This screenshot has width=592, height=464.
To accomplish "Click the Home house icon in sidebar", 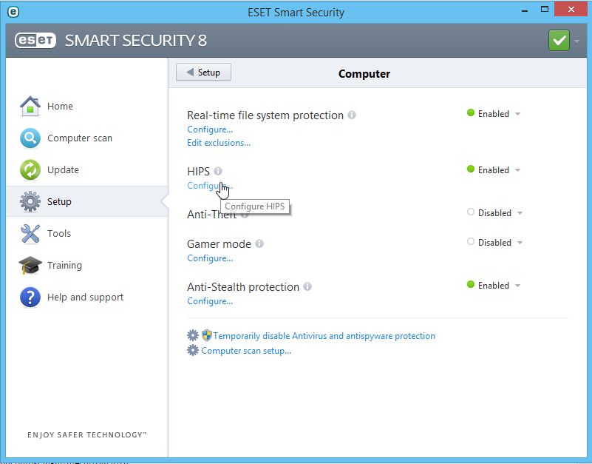I will coord(30,106).
